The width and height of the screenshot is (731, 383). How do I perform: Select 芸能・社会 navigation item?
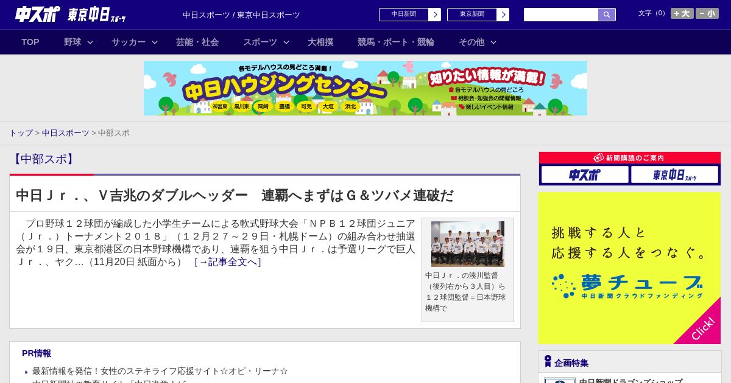[x=197, y=42]
